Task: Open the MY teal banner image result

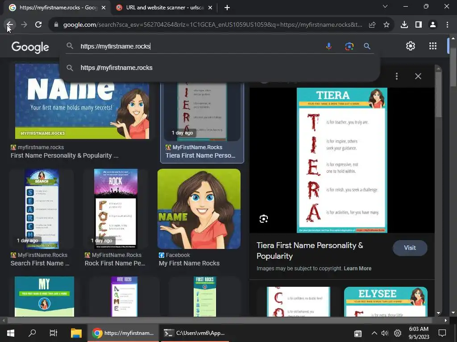Action: (x=44, y=296)
